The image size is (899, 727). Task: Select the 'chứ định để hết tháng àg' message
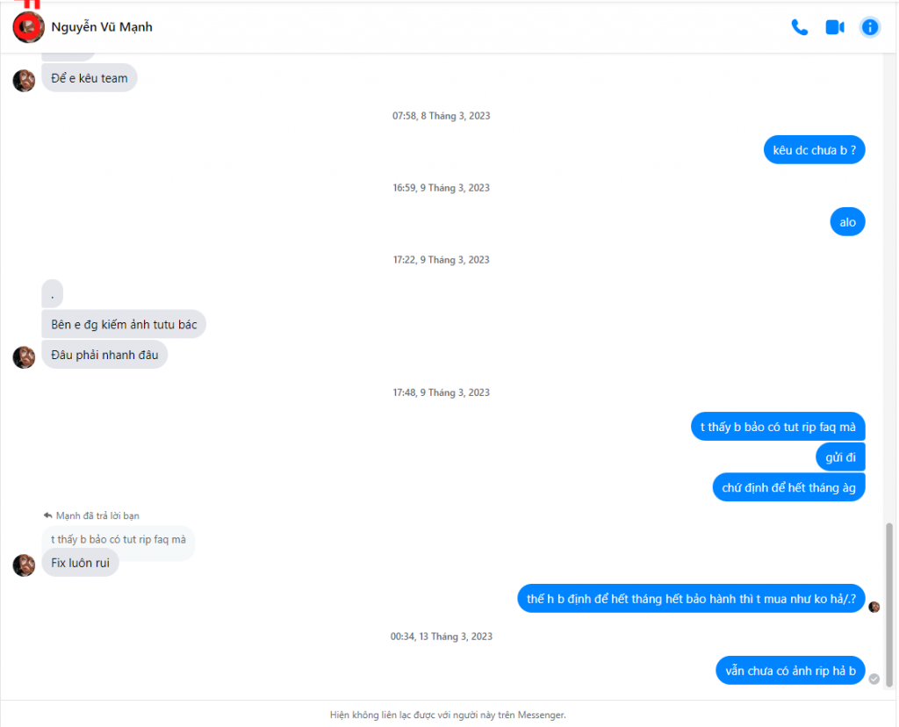tap(788, 487)
